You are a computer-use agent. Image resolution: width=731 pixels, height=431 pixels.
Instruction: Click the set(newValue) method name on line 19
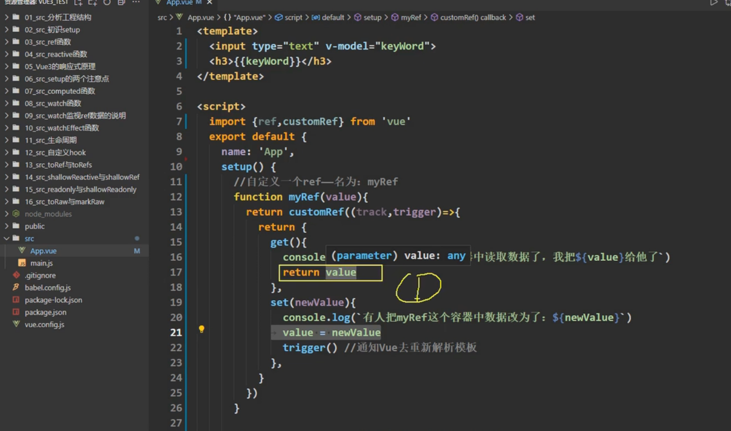279,302
